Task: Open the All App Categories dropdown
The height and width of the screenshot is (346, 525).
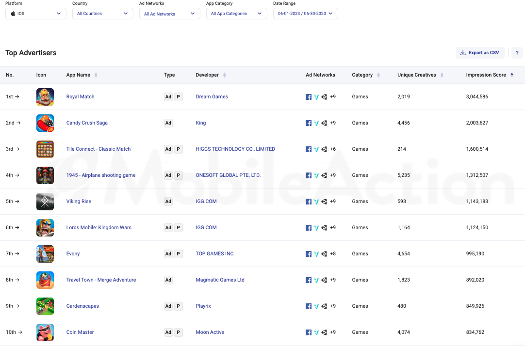Action: click(237, 14)
